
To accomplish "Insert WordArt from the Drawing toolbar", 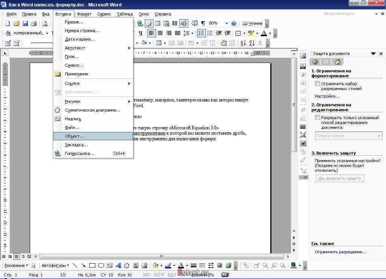I will pos(118,265).
